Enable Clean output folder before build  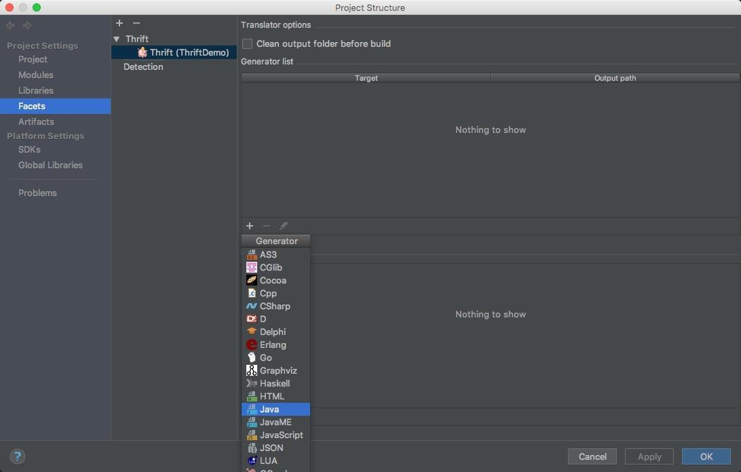(247, 43)
